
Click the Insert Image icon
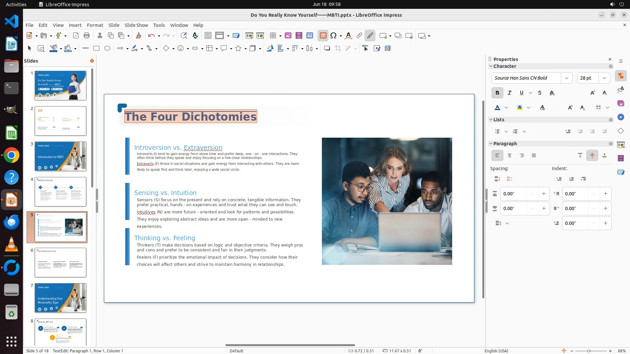288,36
